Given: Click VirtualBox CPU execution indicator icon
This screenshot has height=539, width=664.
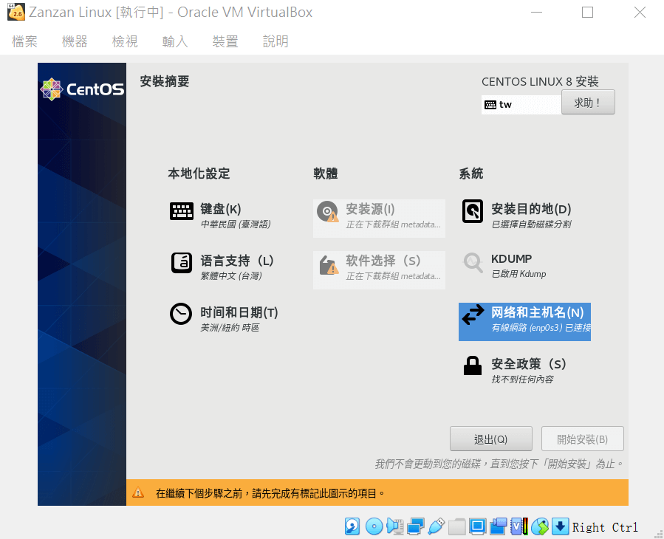Looking at the screenshot, I should 519,526.
